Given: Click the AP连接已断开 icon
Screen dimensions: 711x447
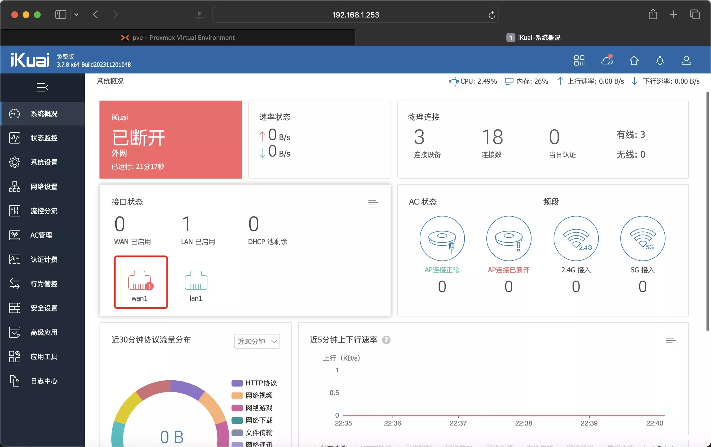Looking at the screenshot, I should (x=508, y=238).
